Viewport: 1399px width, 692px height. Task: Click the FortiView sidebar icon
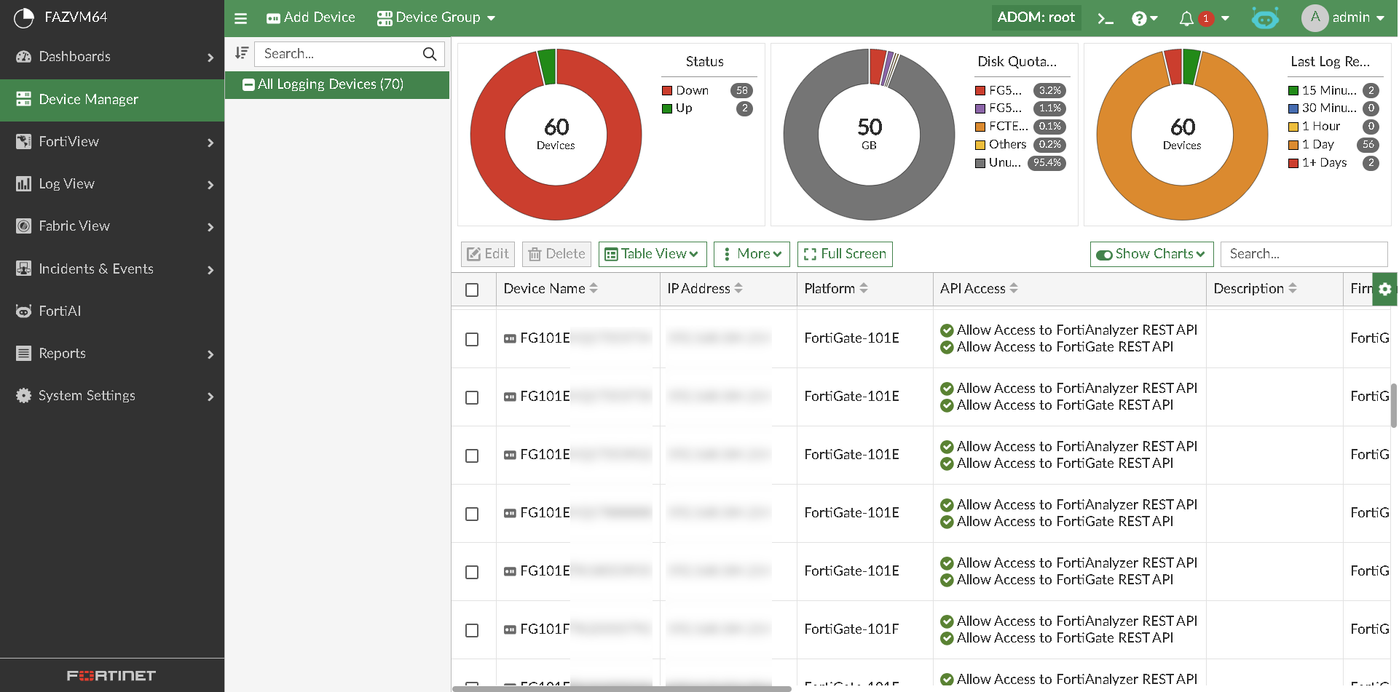[x=24, y=142]
